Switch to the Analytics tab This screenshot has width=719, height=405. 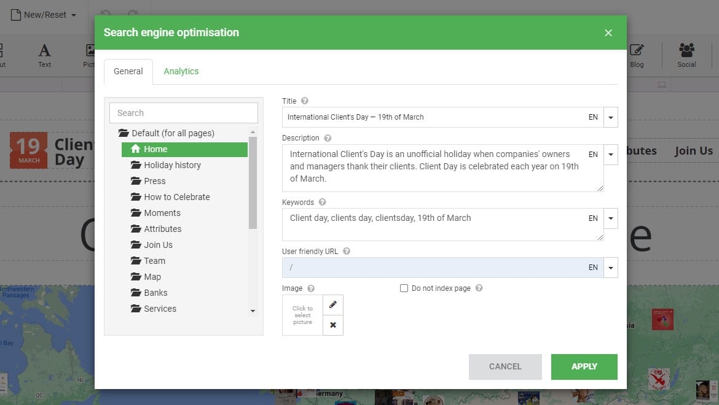click(181, 71)
